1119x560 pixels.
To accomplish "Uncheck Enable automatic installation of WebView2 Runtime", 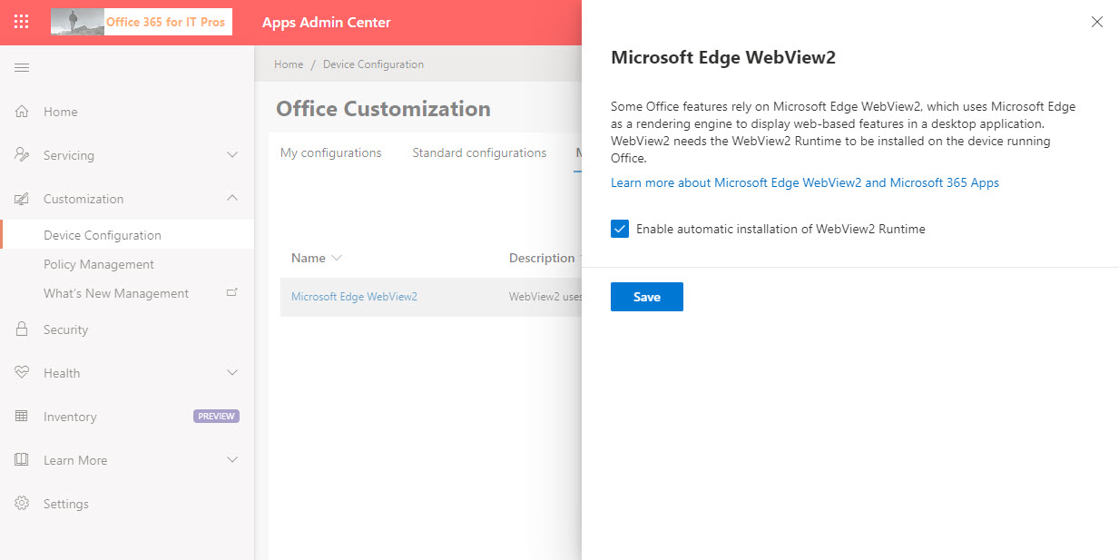I will point(620,229).
